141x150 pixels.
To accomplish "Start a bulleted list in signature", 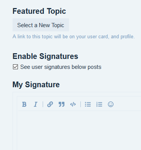I will pos(88,104).
